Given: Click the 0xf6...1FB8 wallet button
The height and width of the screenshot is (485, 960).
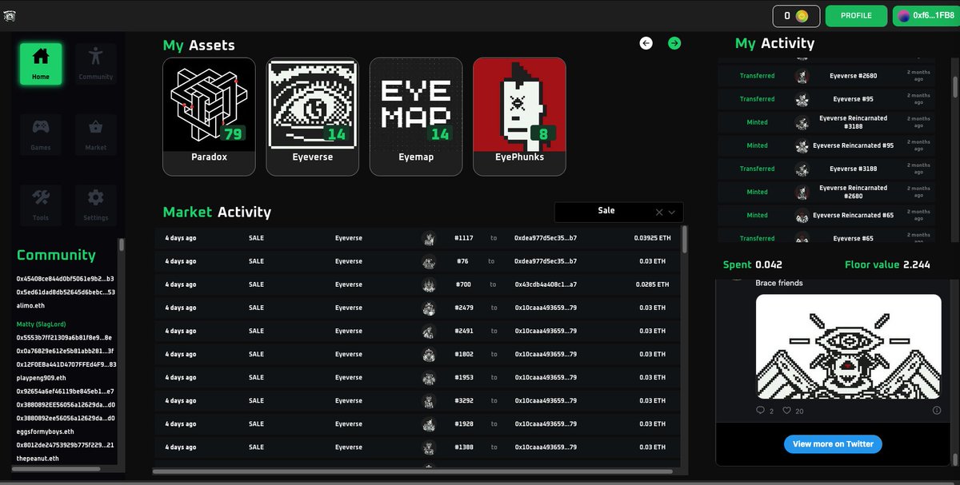Looking at the screenshot, I should [x=925, y=16].
